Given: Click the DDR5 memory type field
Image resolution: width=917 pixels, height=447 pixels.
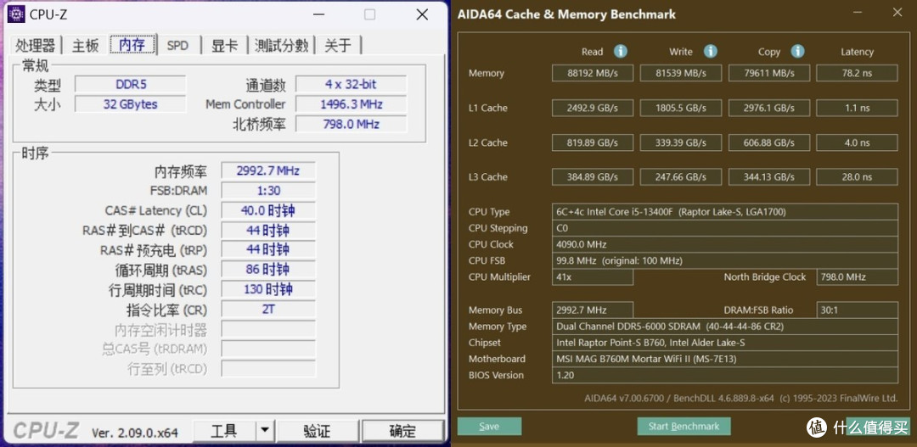Looking at the screenshot, I should [x=131, y=84].
